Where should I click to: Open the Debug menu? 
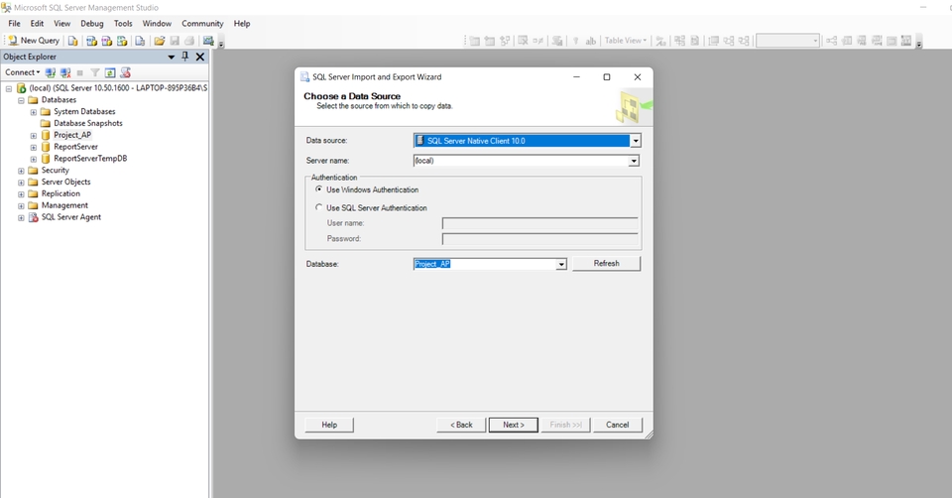pos(92,24)
